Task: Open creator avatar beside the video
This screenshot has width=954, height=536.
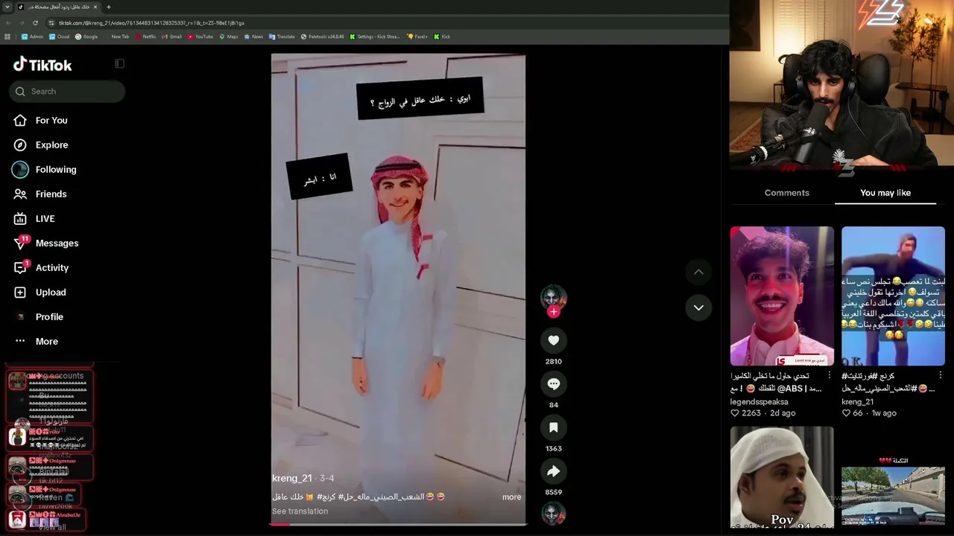Action: click(553, 298)
